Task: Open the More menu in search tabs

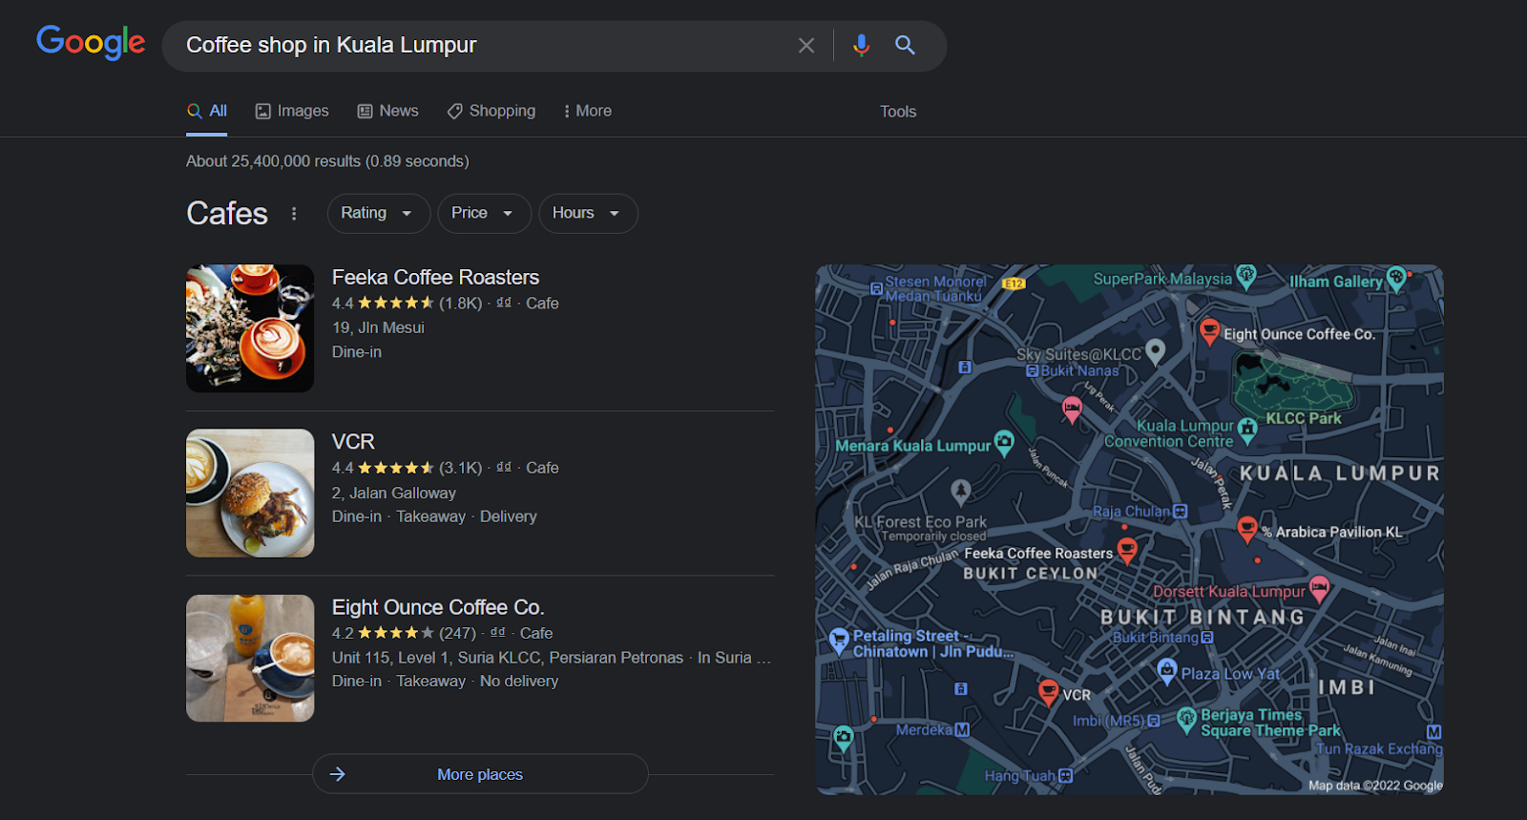Action: tap(588, 111)
